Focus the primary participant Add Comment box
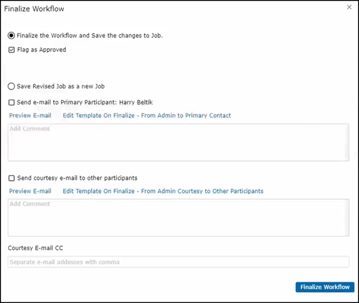The width and height of the screenshot is (359, 303). pos(178,142)
